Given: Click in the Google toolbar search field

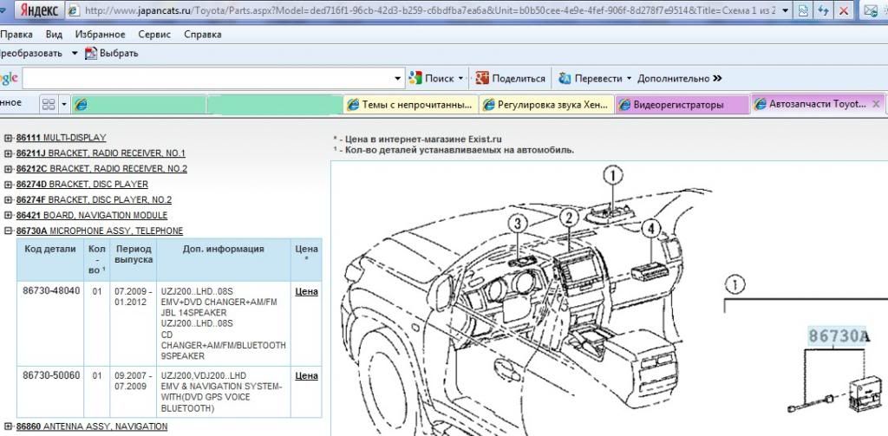Looking at the screenshot, I should point(207,78).
